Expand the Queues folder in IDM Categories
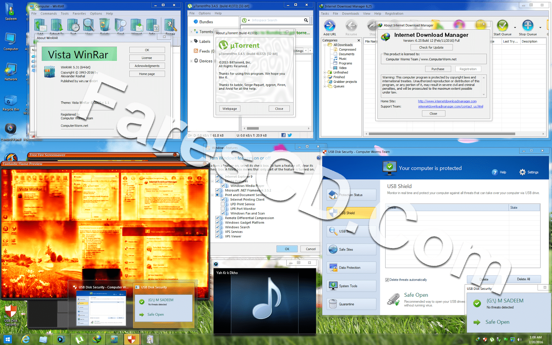Viewport: 552px width, 345px height. tap(325, 86)
